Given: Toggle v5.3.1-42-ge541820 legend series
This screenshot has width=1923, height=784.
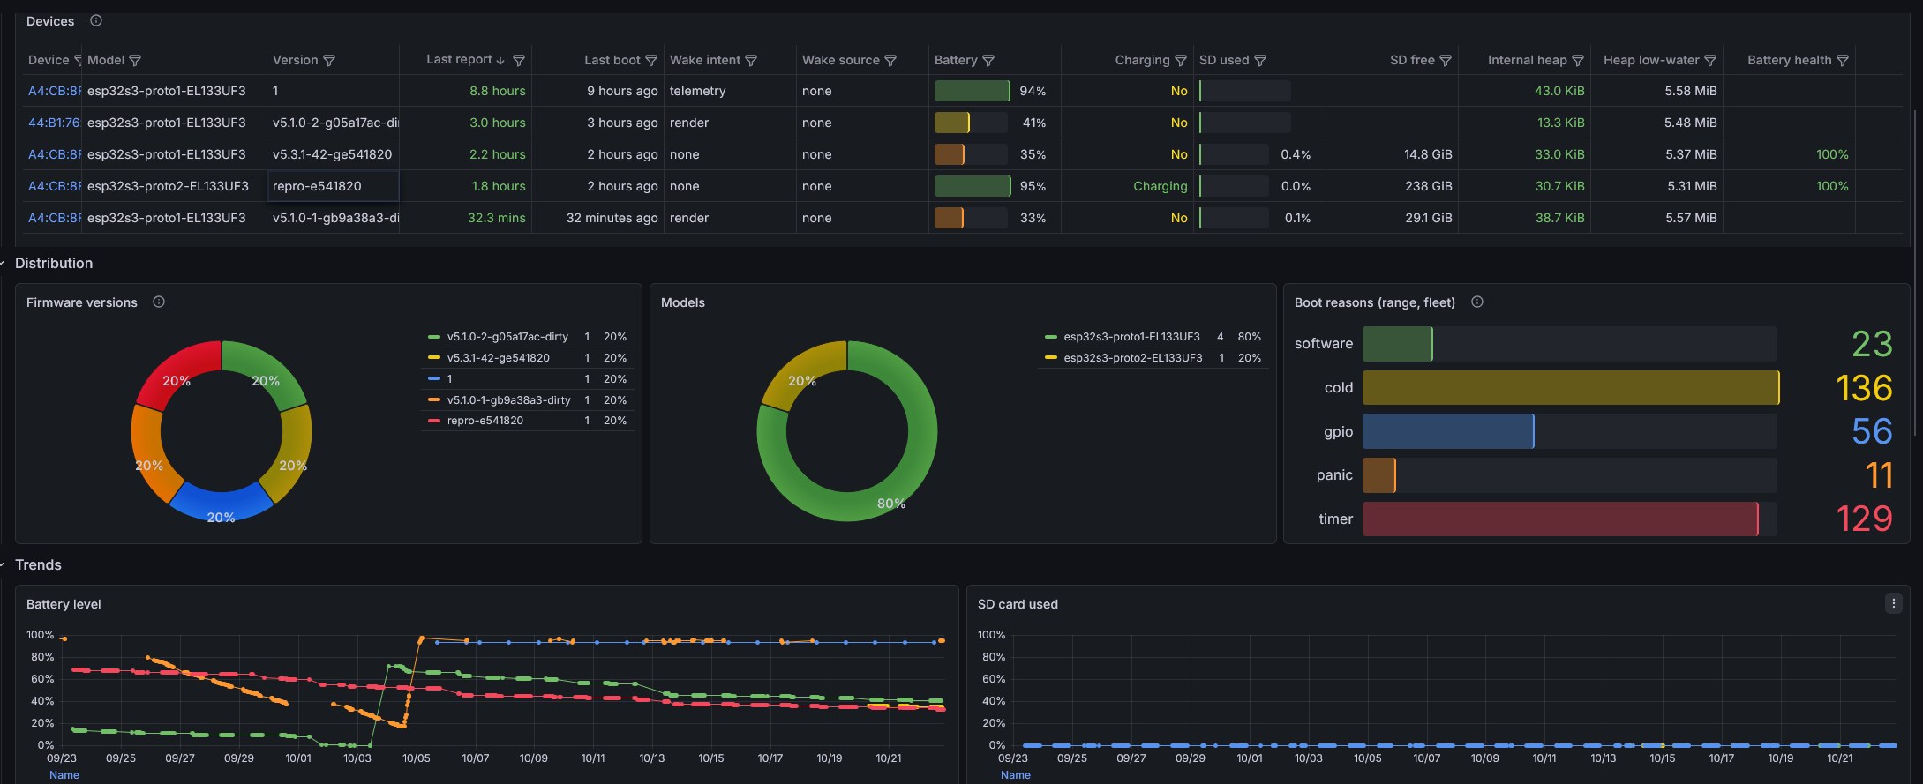Looking at the screenshot, I should pyautogui.click(x=498, y=358).
